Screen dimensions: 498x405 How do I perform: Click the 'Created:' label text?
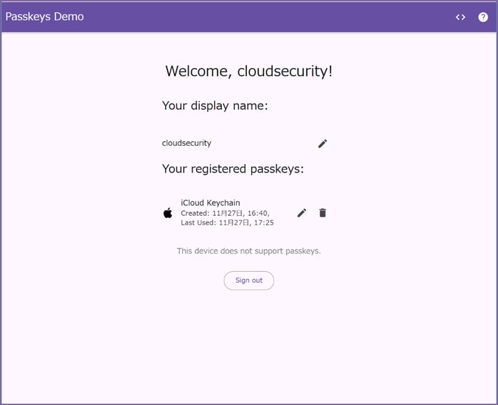click(x=195, y=213)
